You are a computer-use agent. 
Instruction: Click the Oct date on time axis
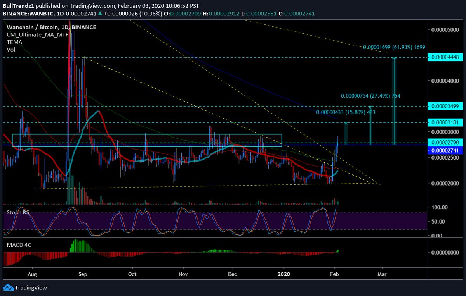tap(132, 274)
